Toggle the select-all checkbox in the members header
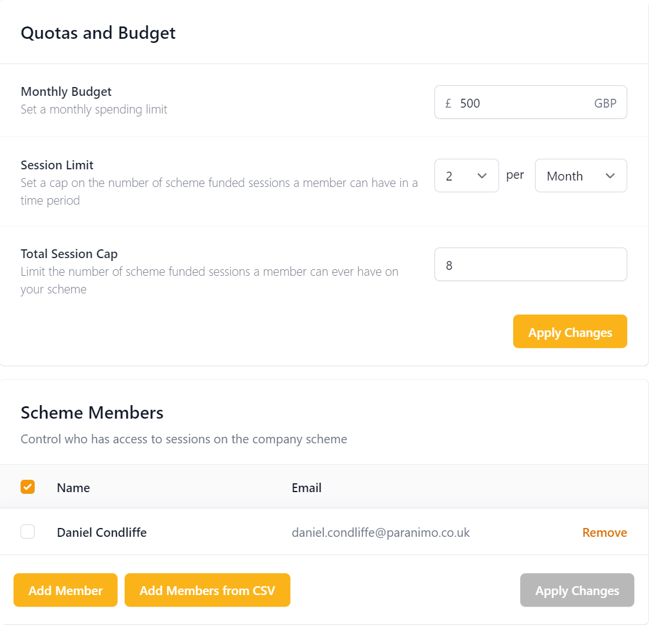649x625 pixels. click(x=28, y=487)
